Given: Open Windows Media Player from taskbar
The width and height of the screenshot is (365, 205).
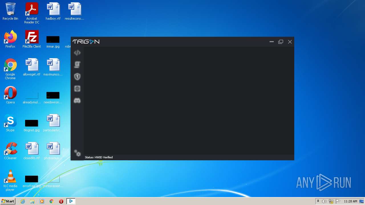Looking at the screenshot, I should (42, 201).
